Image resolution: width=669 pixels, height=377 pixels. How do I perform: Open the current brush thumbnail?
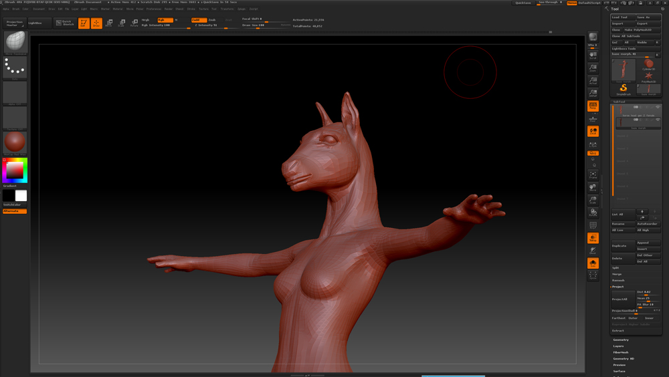pos(15,42)
